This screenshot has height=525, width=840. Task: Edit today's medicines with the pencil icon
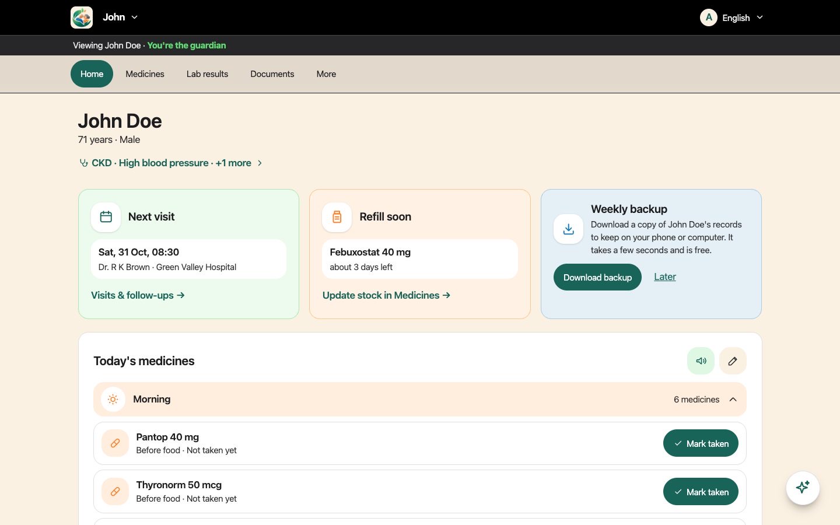733,361
